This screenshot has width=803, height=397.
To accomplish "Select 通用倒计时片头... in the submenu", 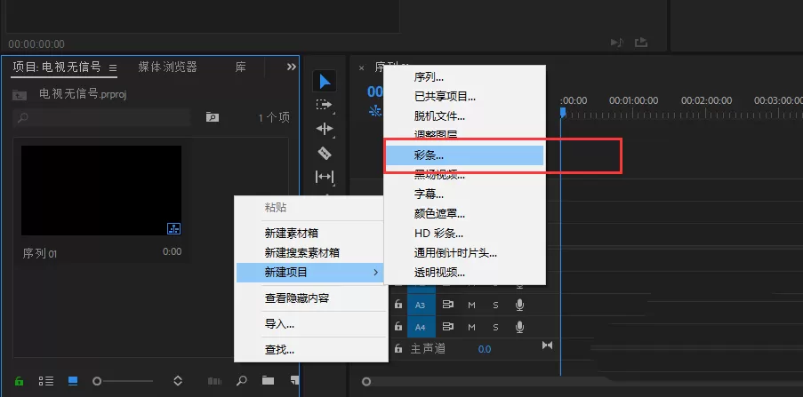I will click(464, 253).
